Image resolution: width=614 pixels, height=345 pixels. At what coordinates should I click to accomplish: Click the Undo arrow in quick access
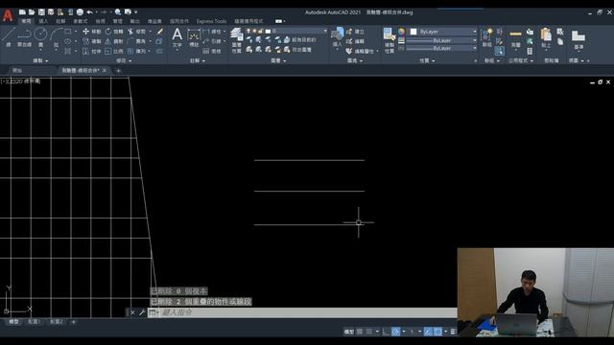[x=89, y=12]
